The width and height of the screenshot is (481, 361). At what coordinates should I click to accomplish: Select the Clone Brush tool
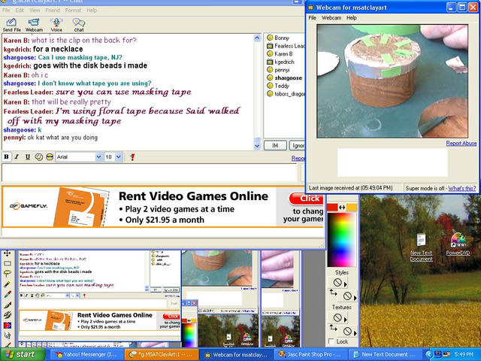(x=7, y=314)
